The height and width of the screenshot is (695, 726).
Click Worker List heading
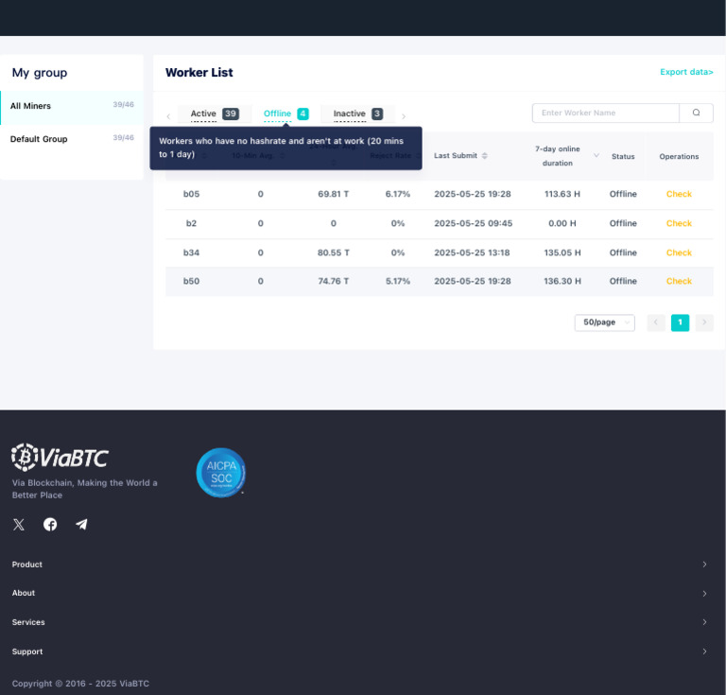point(199,72)
